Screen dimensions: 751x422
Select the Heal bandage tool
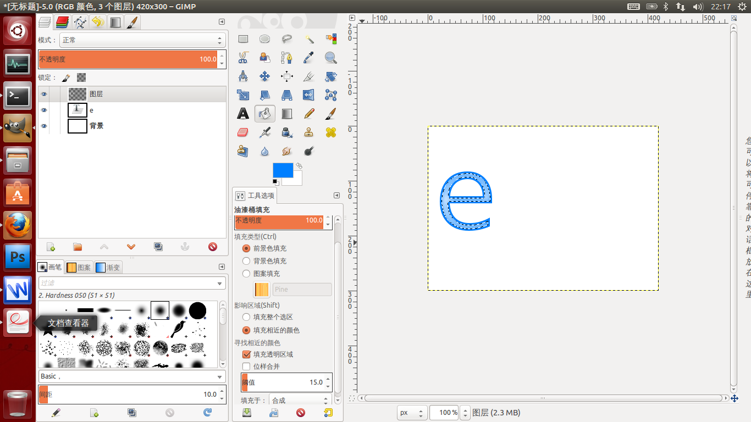click(x=330, y=132)
